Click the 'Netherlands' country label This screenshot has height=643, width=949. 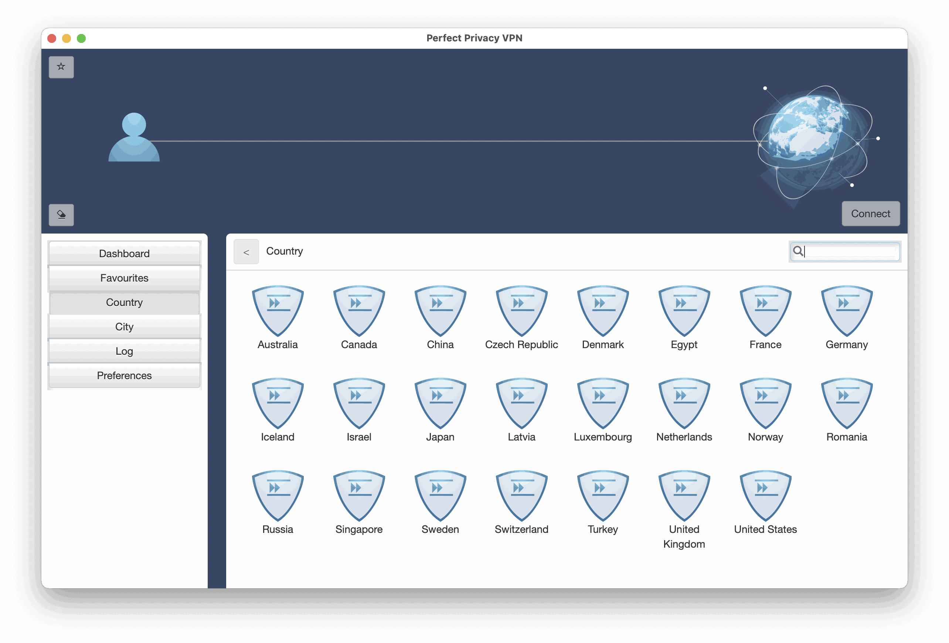tap(684, 437)
